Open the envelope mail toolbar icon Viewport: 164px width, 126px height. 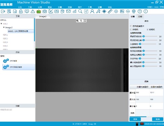(69, 11)
